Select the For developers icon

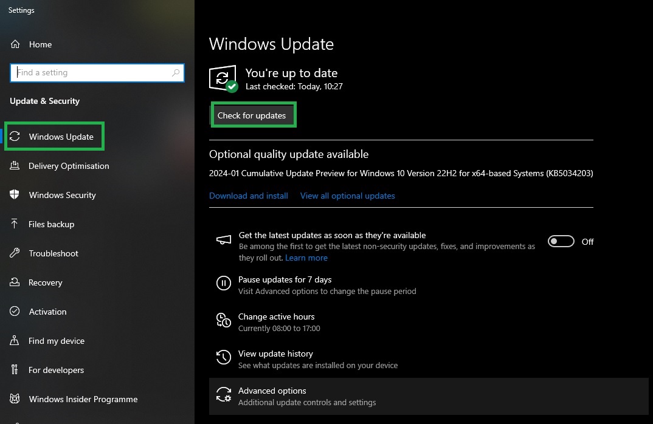coord(15,369)
